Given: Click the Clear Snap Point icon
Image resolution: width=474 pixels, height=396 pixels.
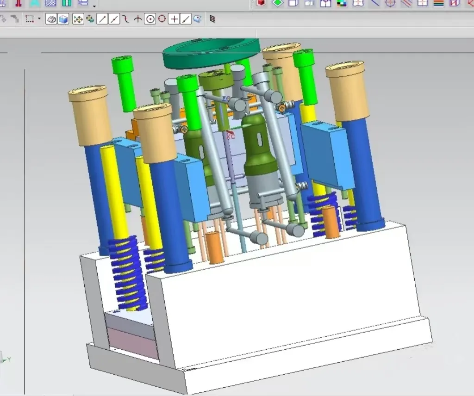Looking at the screenshot, I should pyautogui.click(x=90, y=19).
